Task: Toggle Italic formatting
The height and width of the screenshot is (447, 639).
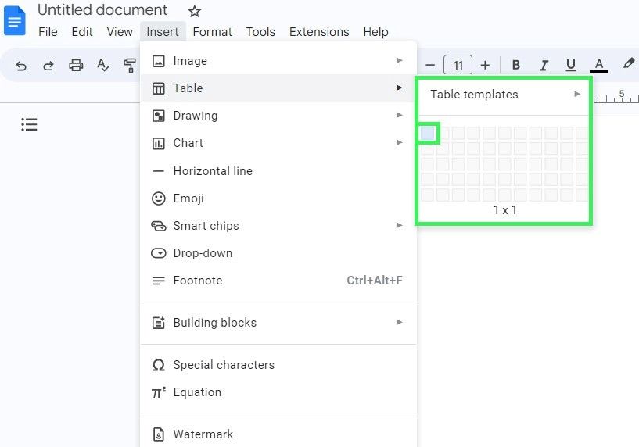Action: point(544,65)
